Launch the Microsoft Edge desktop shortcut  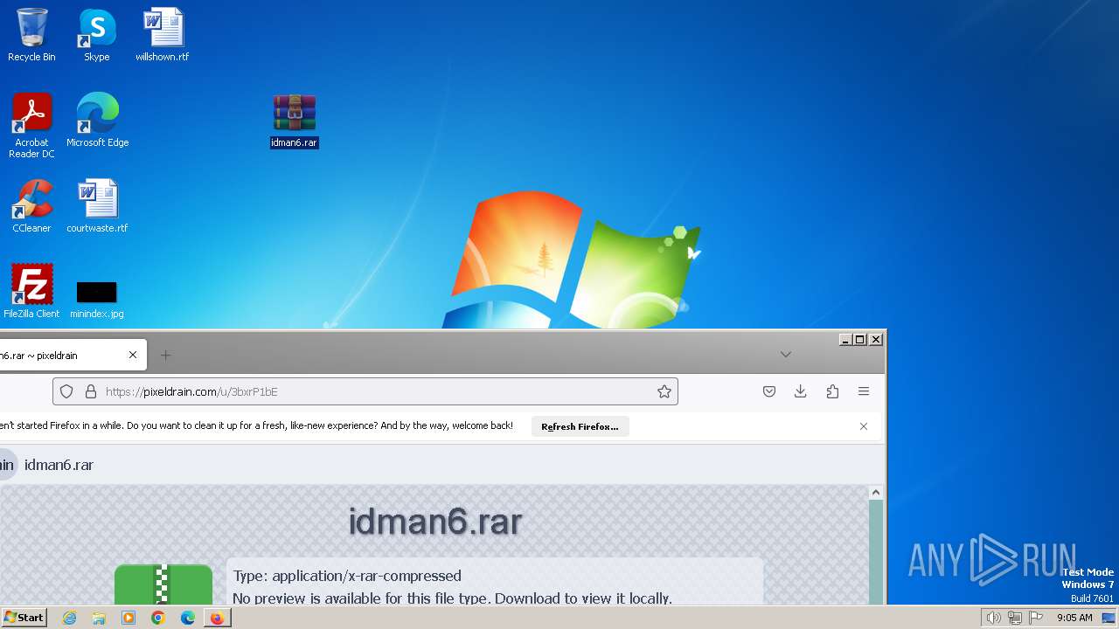(97, 121)
